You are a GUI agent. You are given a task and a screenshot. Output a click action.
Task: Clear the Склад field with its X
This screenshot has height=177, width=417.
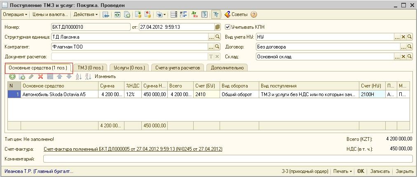[x=403, y=57]
